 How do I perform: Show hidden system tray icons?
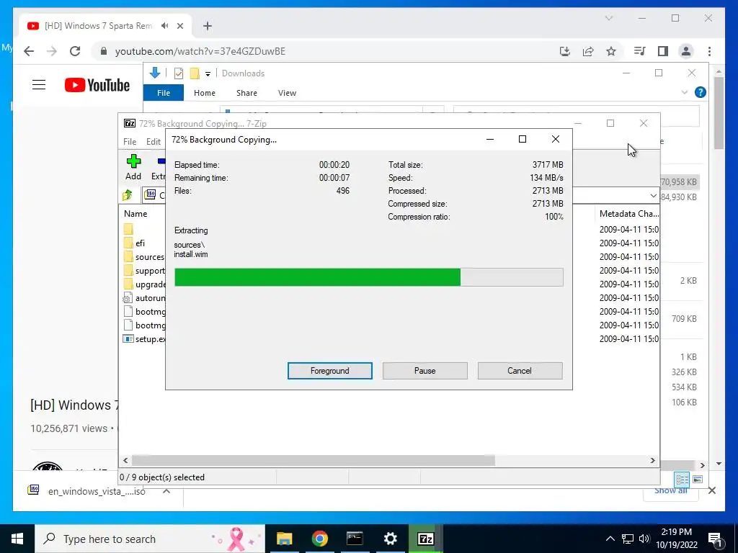[610, 539]
